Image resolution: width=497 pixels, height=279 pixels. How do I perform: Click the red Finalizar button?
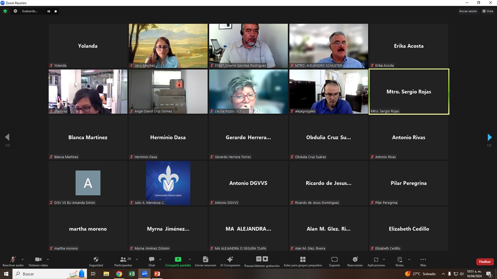(485, 262)
